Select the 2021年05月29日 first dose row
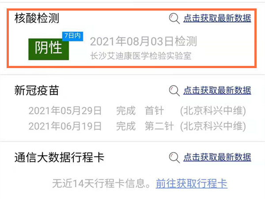This screenshot has height=199, width=265. pyautogui.click(x=137, y=111)
